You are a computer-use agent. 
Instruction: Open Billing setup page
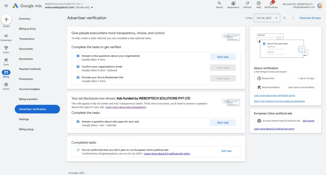(x=26, y=129)
